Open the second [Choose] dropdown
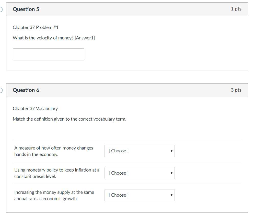254x224 pixels. (x=140, y=173)
